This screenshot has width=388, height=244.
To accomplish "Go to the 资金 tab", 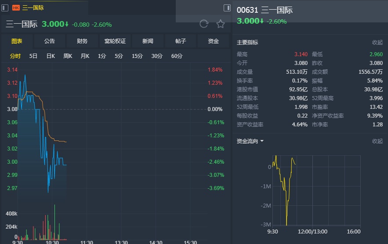I will pos(214,41).
